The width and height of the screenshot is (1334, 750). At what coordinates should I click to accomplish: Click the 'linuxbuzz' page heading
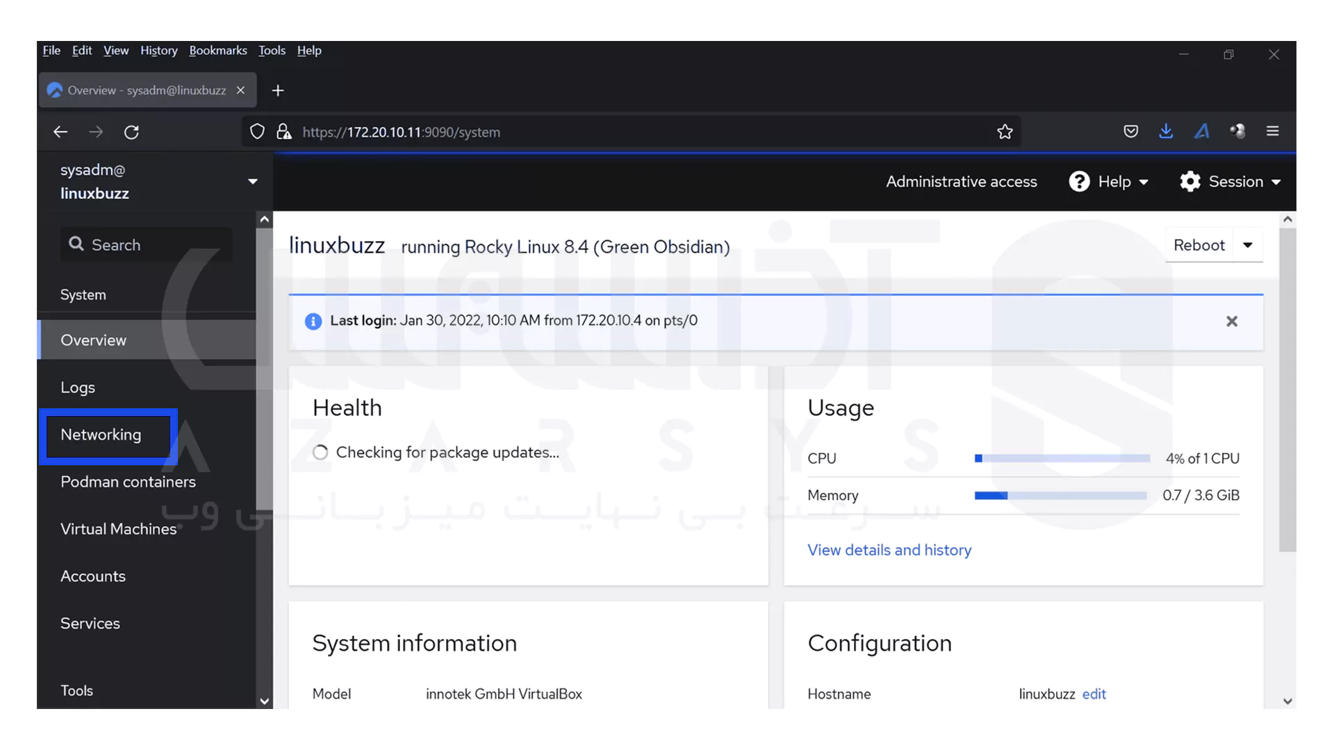tap(337, 245)
